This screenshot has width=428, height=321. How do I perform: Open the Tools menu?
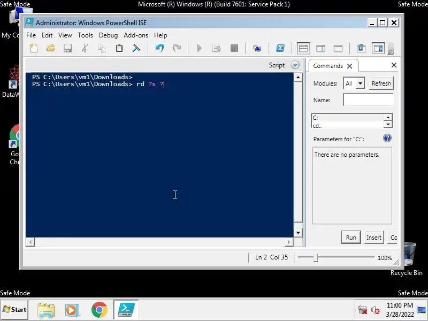pos(85,35)
